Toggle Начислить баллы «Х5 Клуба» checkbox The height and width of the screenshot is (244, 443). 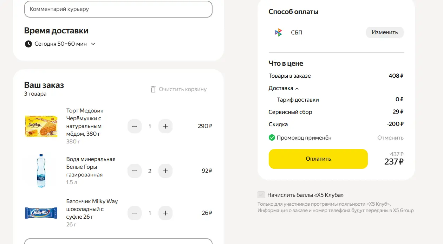[261, 195]
